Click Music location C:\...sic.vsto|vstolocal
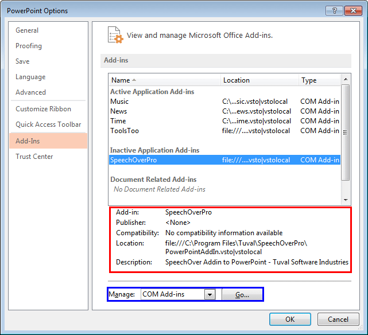Image resolution: width=368 pixels, height=335 pixels. [x=255, y=102]
